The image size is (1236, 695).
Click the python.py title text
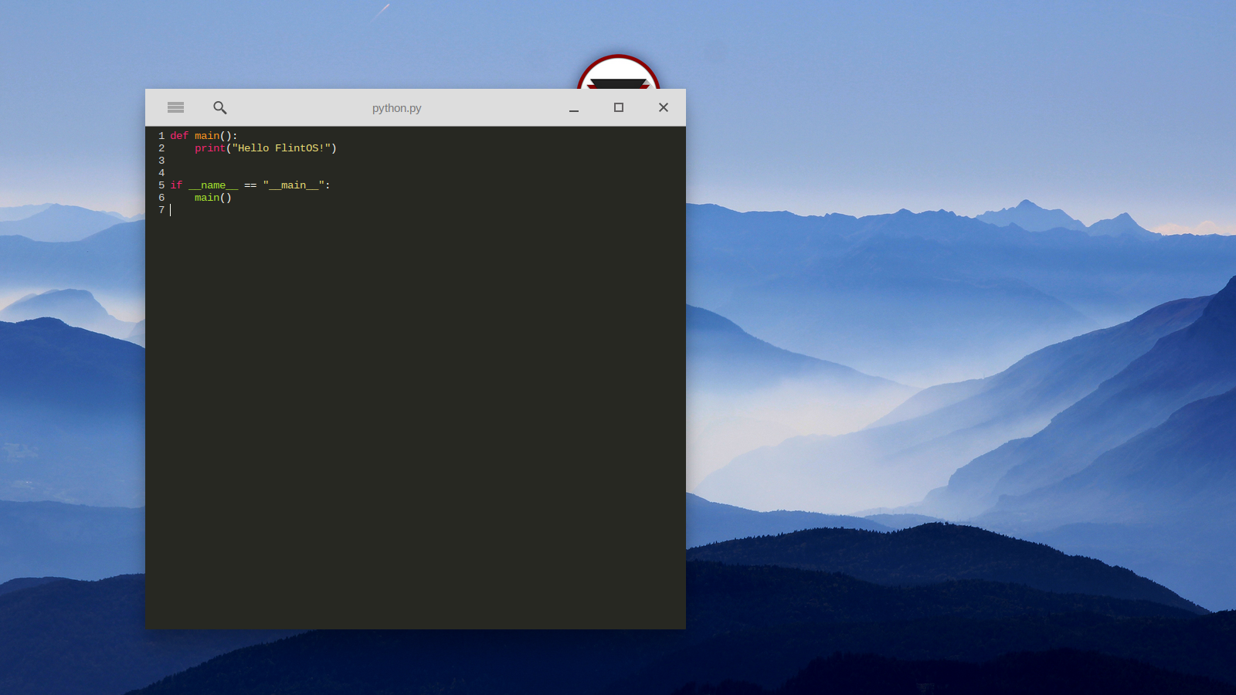tap(397, 108)
